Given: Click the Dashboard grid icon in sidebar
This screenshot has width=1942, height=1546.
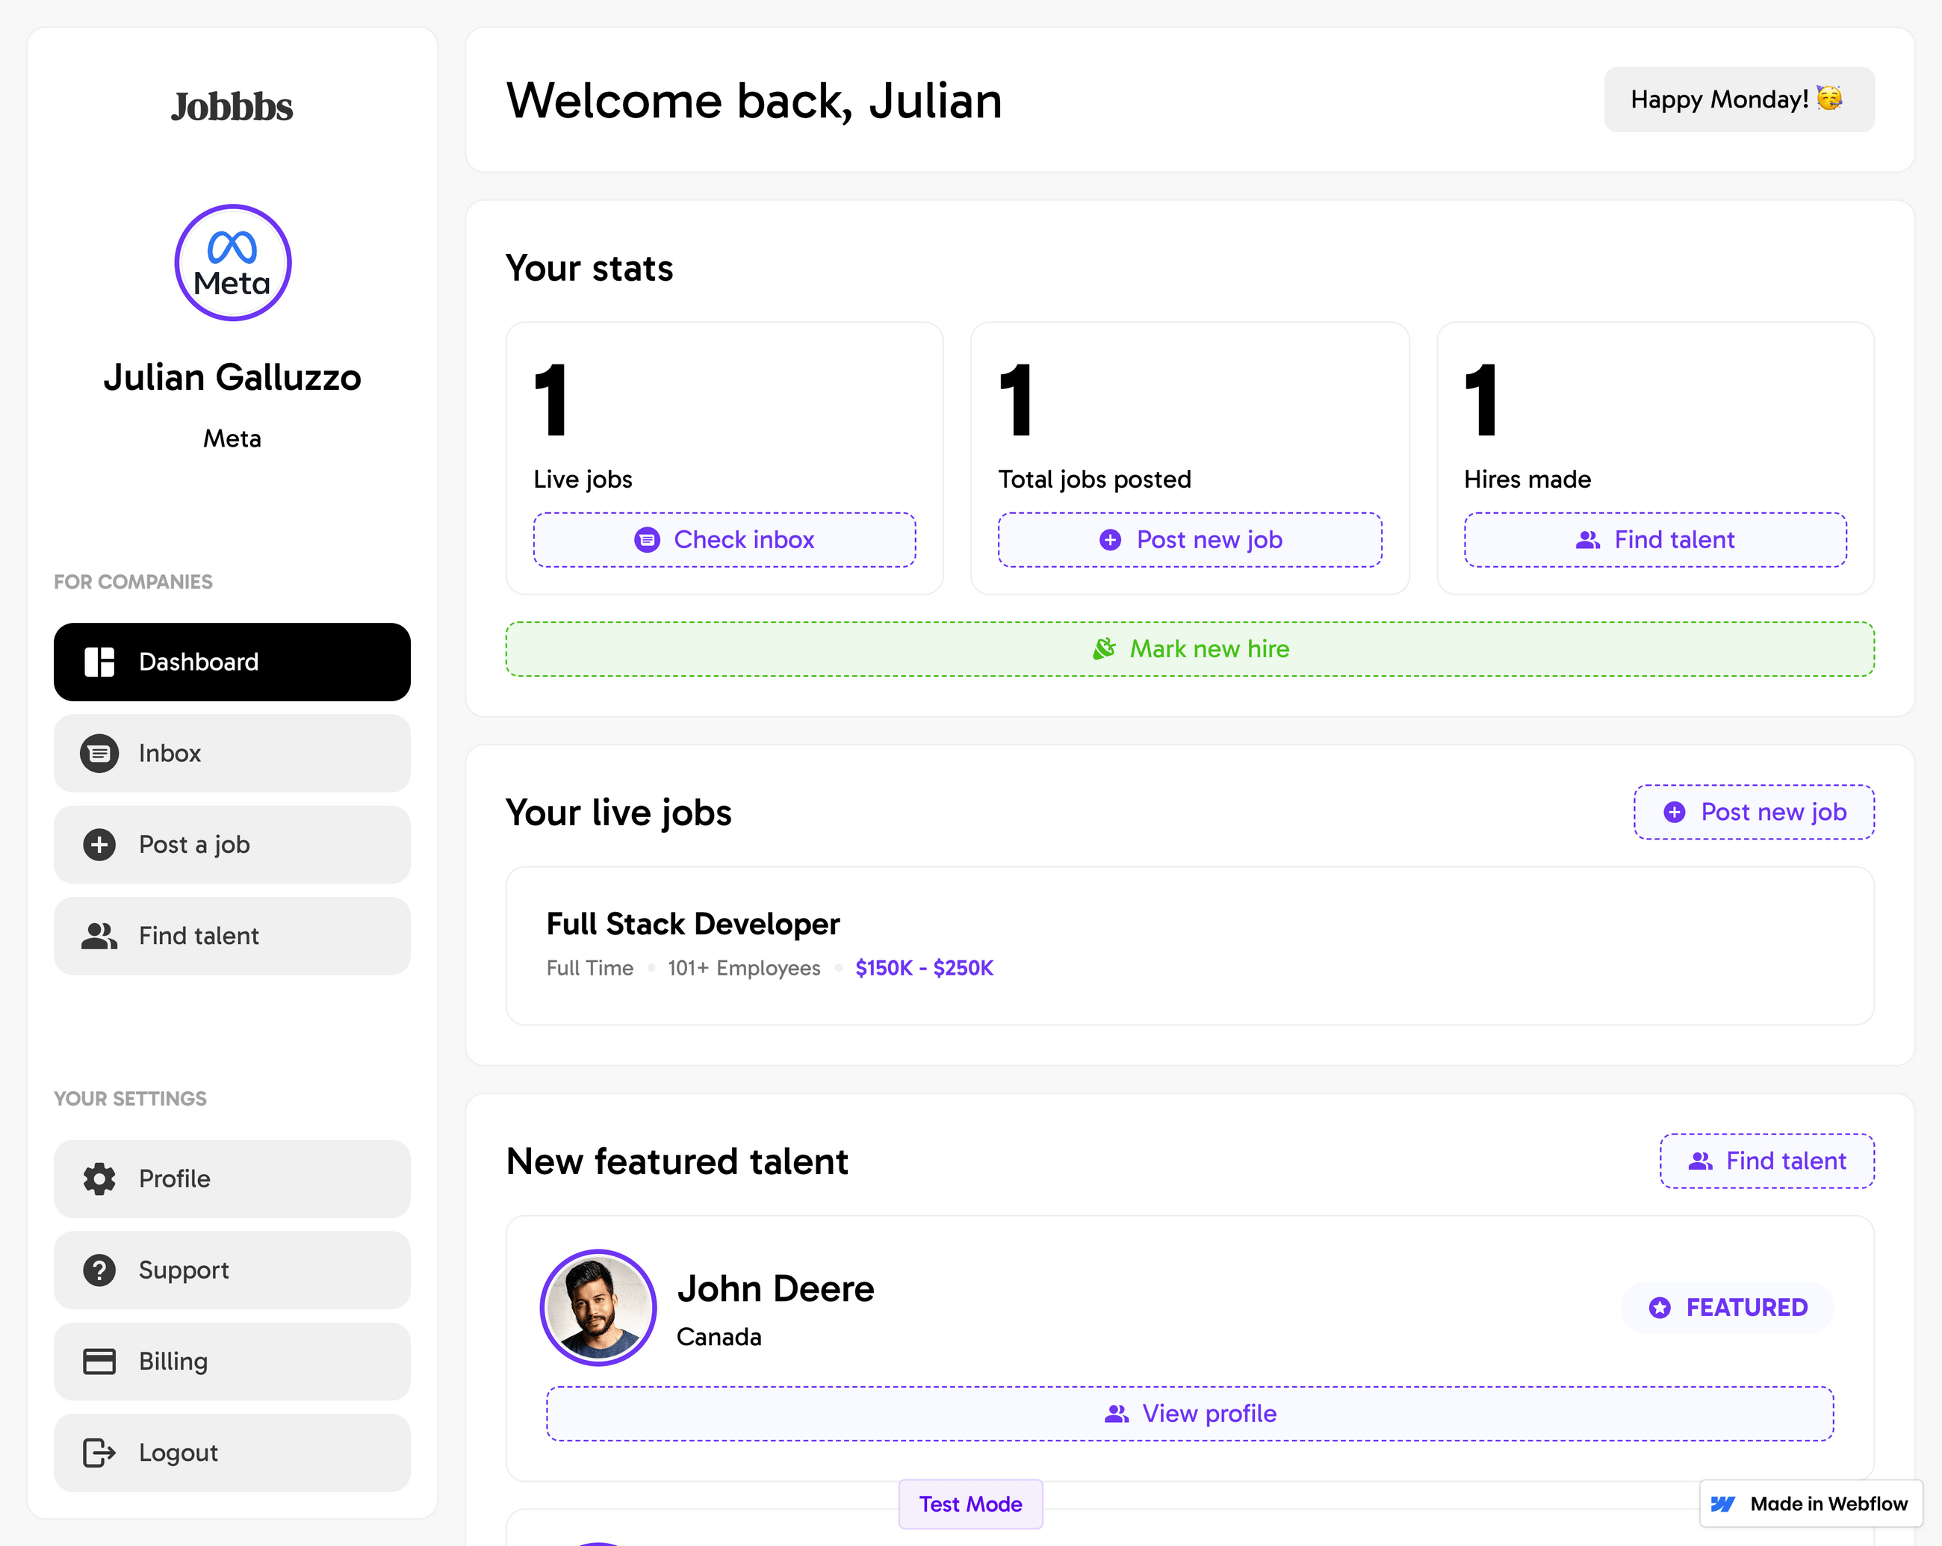Looking at the screenshot, I should point(99,662).
